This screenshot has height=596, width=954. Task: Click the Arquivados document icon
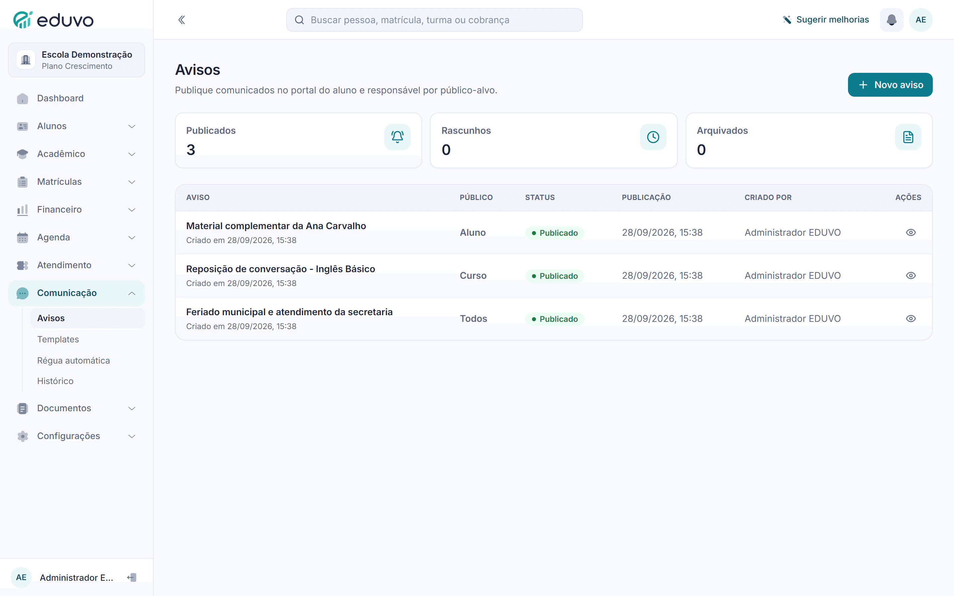(908, 137)
